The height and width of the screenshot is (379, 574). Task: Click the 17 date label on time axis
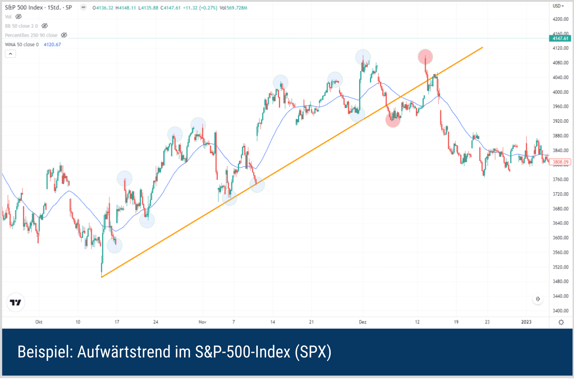pos(117,322)
